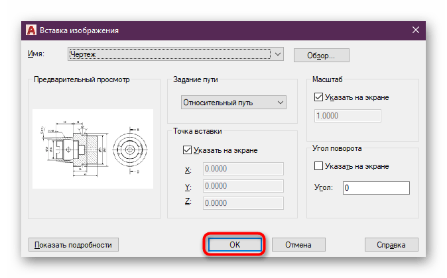Click the Отмена cancel button

(x=298, y=245)
